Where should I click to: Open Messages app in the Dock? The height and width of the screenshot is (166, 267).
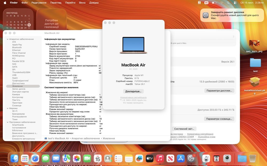click(46, 159)
